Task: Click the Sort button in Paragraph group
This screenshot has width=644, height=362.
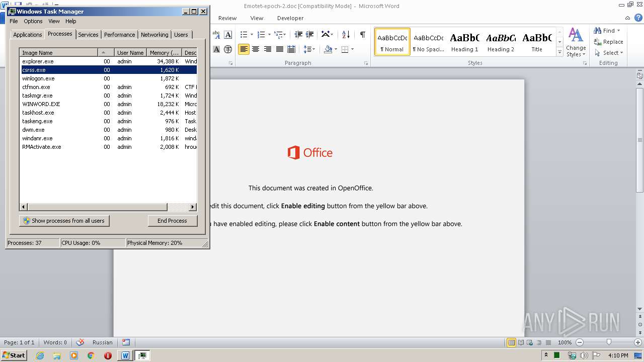Action: pos(346,34)
